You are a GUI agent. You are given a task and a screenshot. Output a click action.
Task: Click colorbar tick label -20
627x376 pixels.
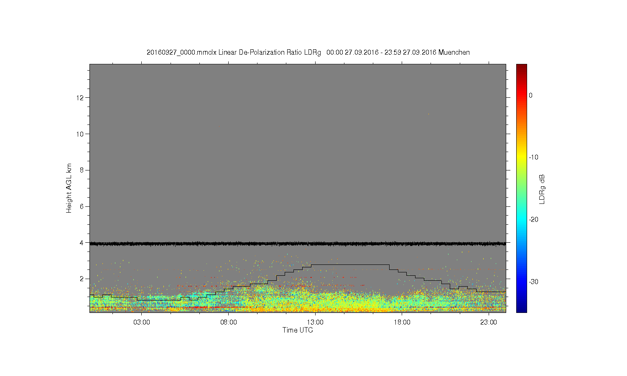point(534,220)
